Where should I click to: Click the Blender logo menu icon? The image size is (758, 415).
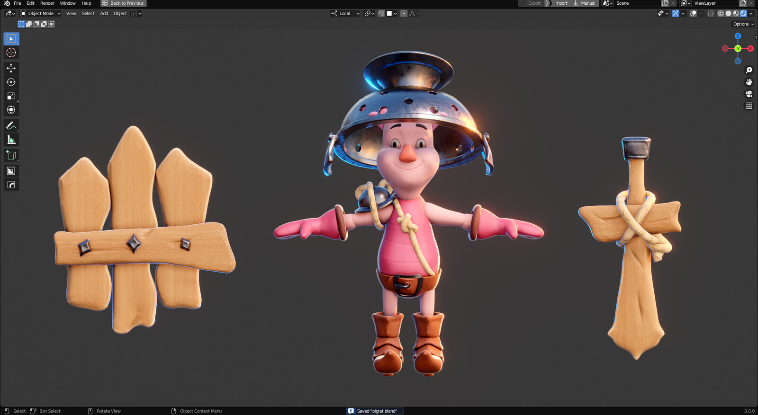[x=7, y=3]
